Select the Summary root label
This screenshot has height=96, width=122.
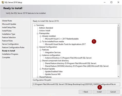click(x=40, y=25)
